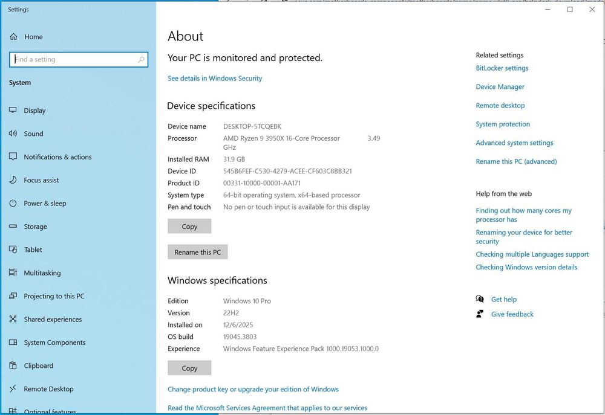This screenshot has width=605, height=415.
Task: Open Checking multiple Languages support link
Action: (x=532, y=254)
